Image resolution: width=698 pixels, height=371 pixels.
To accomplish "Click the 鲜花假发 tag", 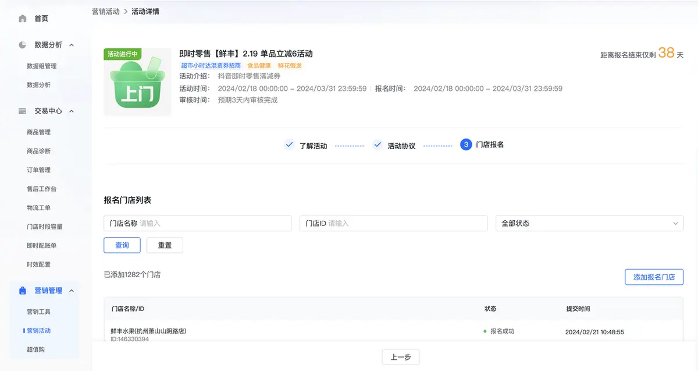I will point(290,66).
